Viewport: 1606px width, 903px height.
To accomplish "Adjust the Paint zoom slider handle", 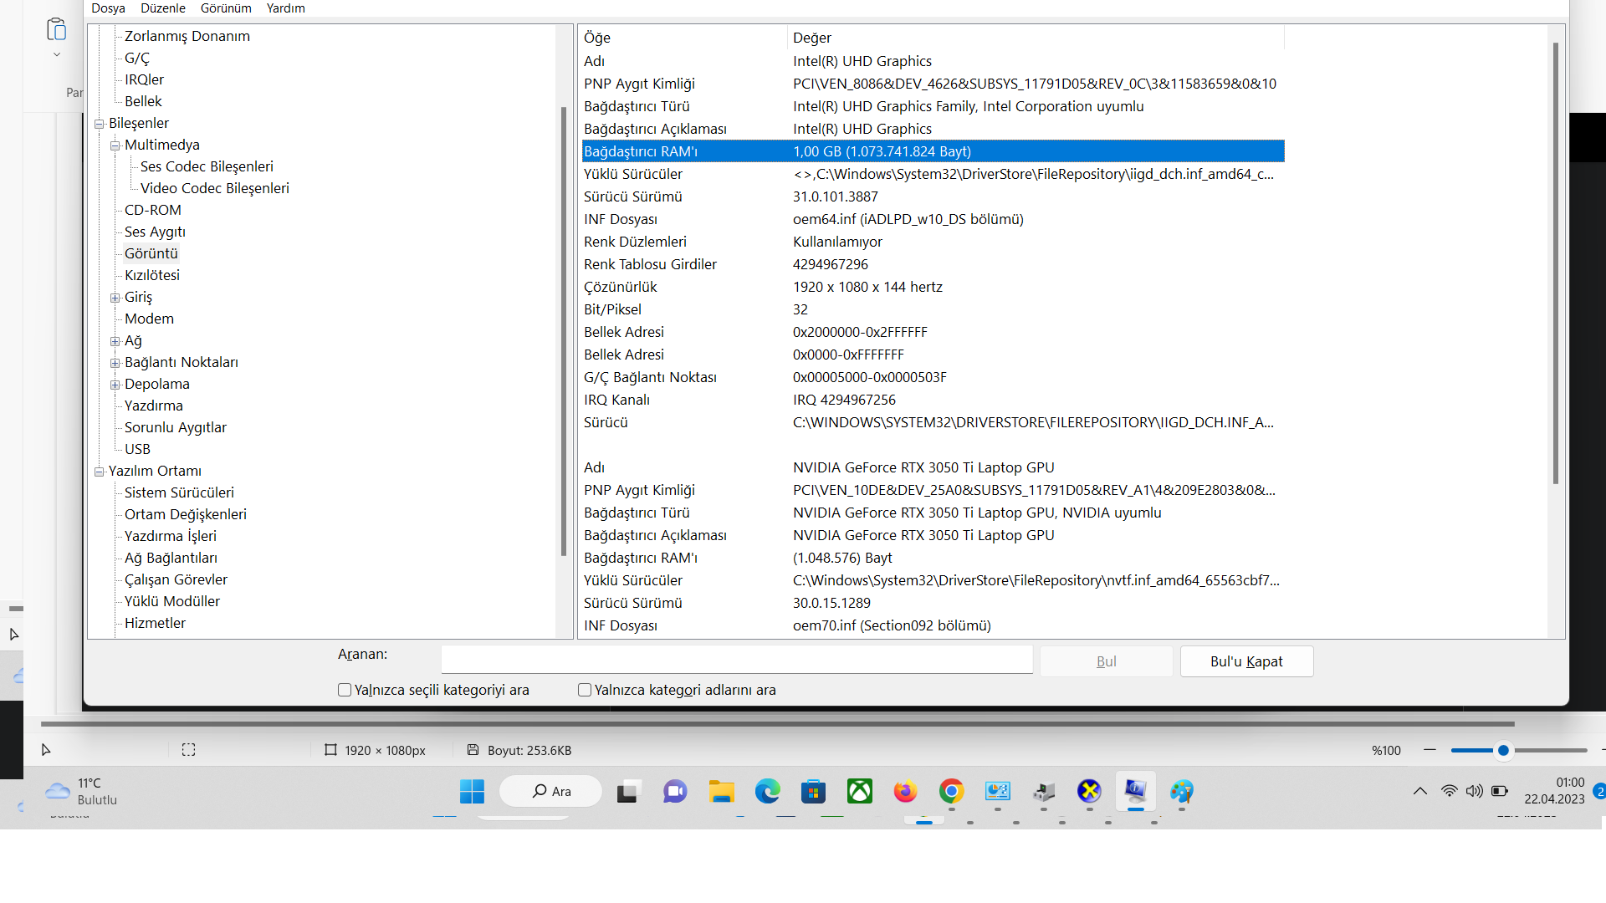I will (1503, 750).
